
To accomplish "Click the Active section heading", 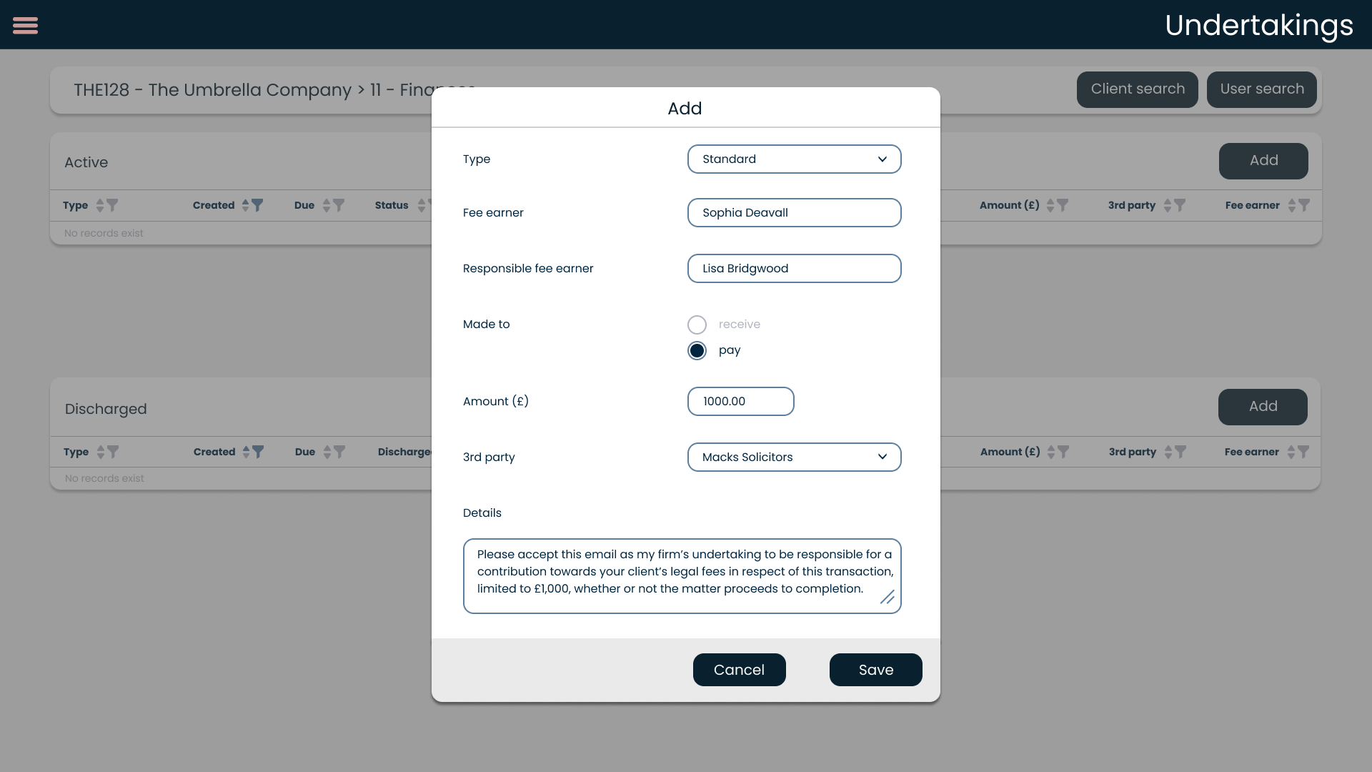I will click(x=86, y=162).
